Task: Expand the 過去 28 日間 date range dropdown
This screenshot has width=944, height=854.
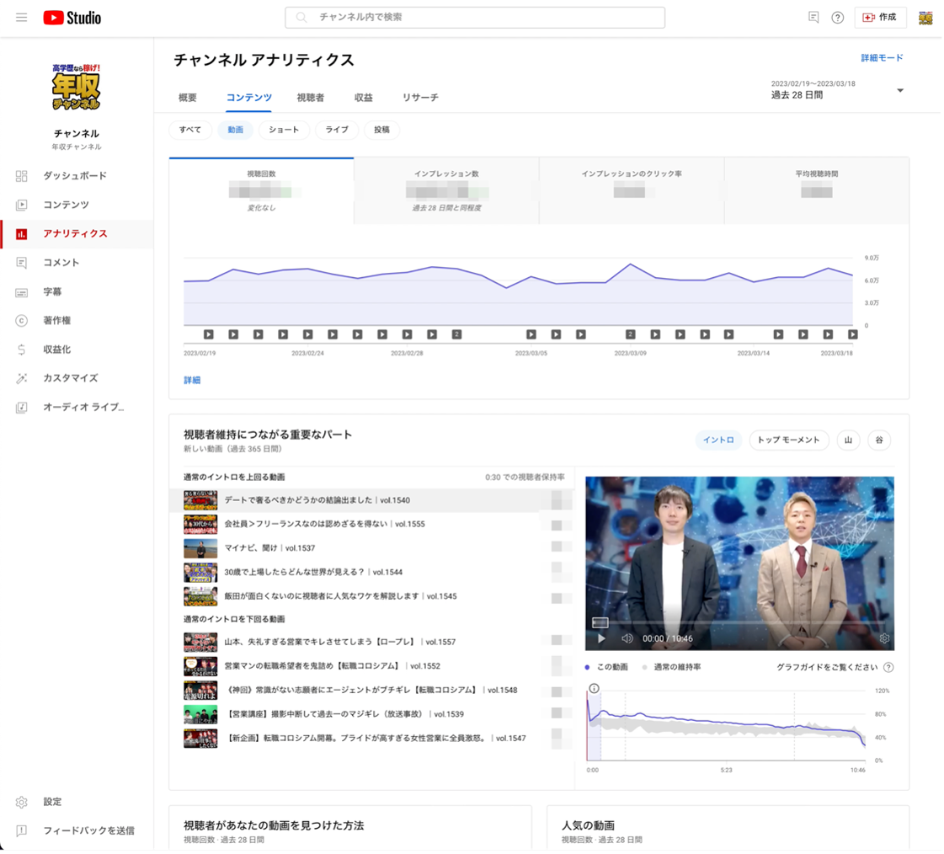Action: pos(899,91)
